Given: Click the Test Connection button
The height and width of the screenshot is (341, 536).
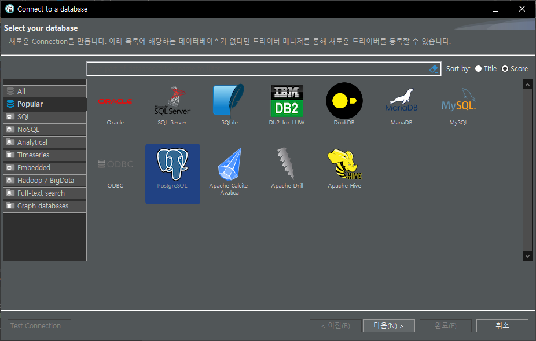Looking at the screenshot, I should coord(39,325).
